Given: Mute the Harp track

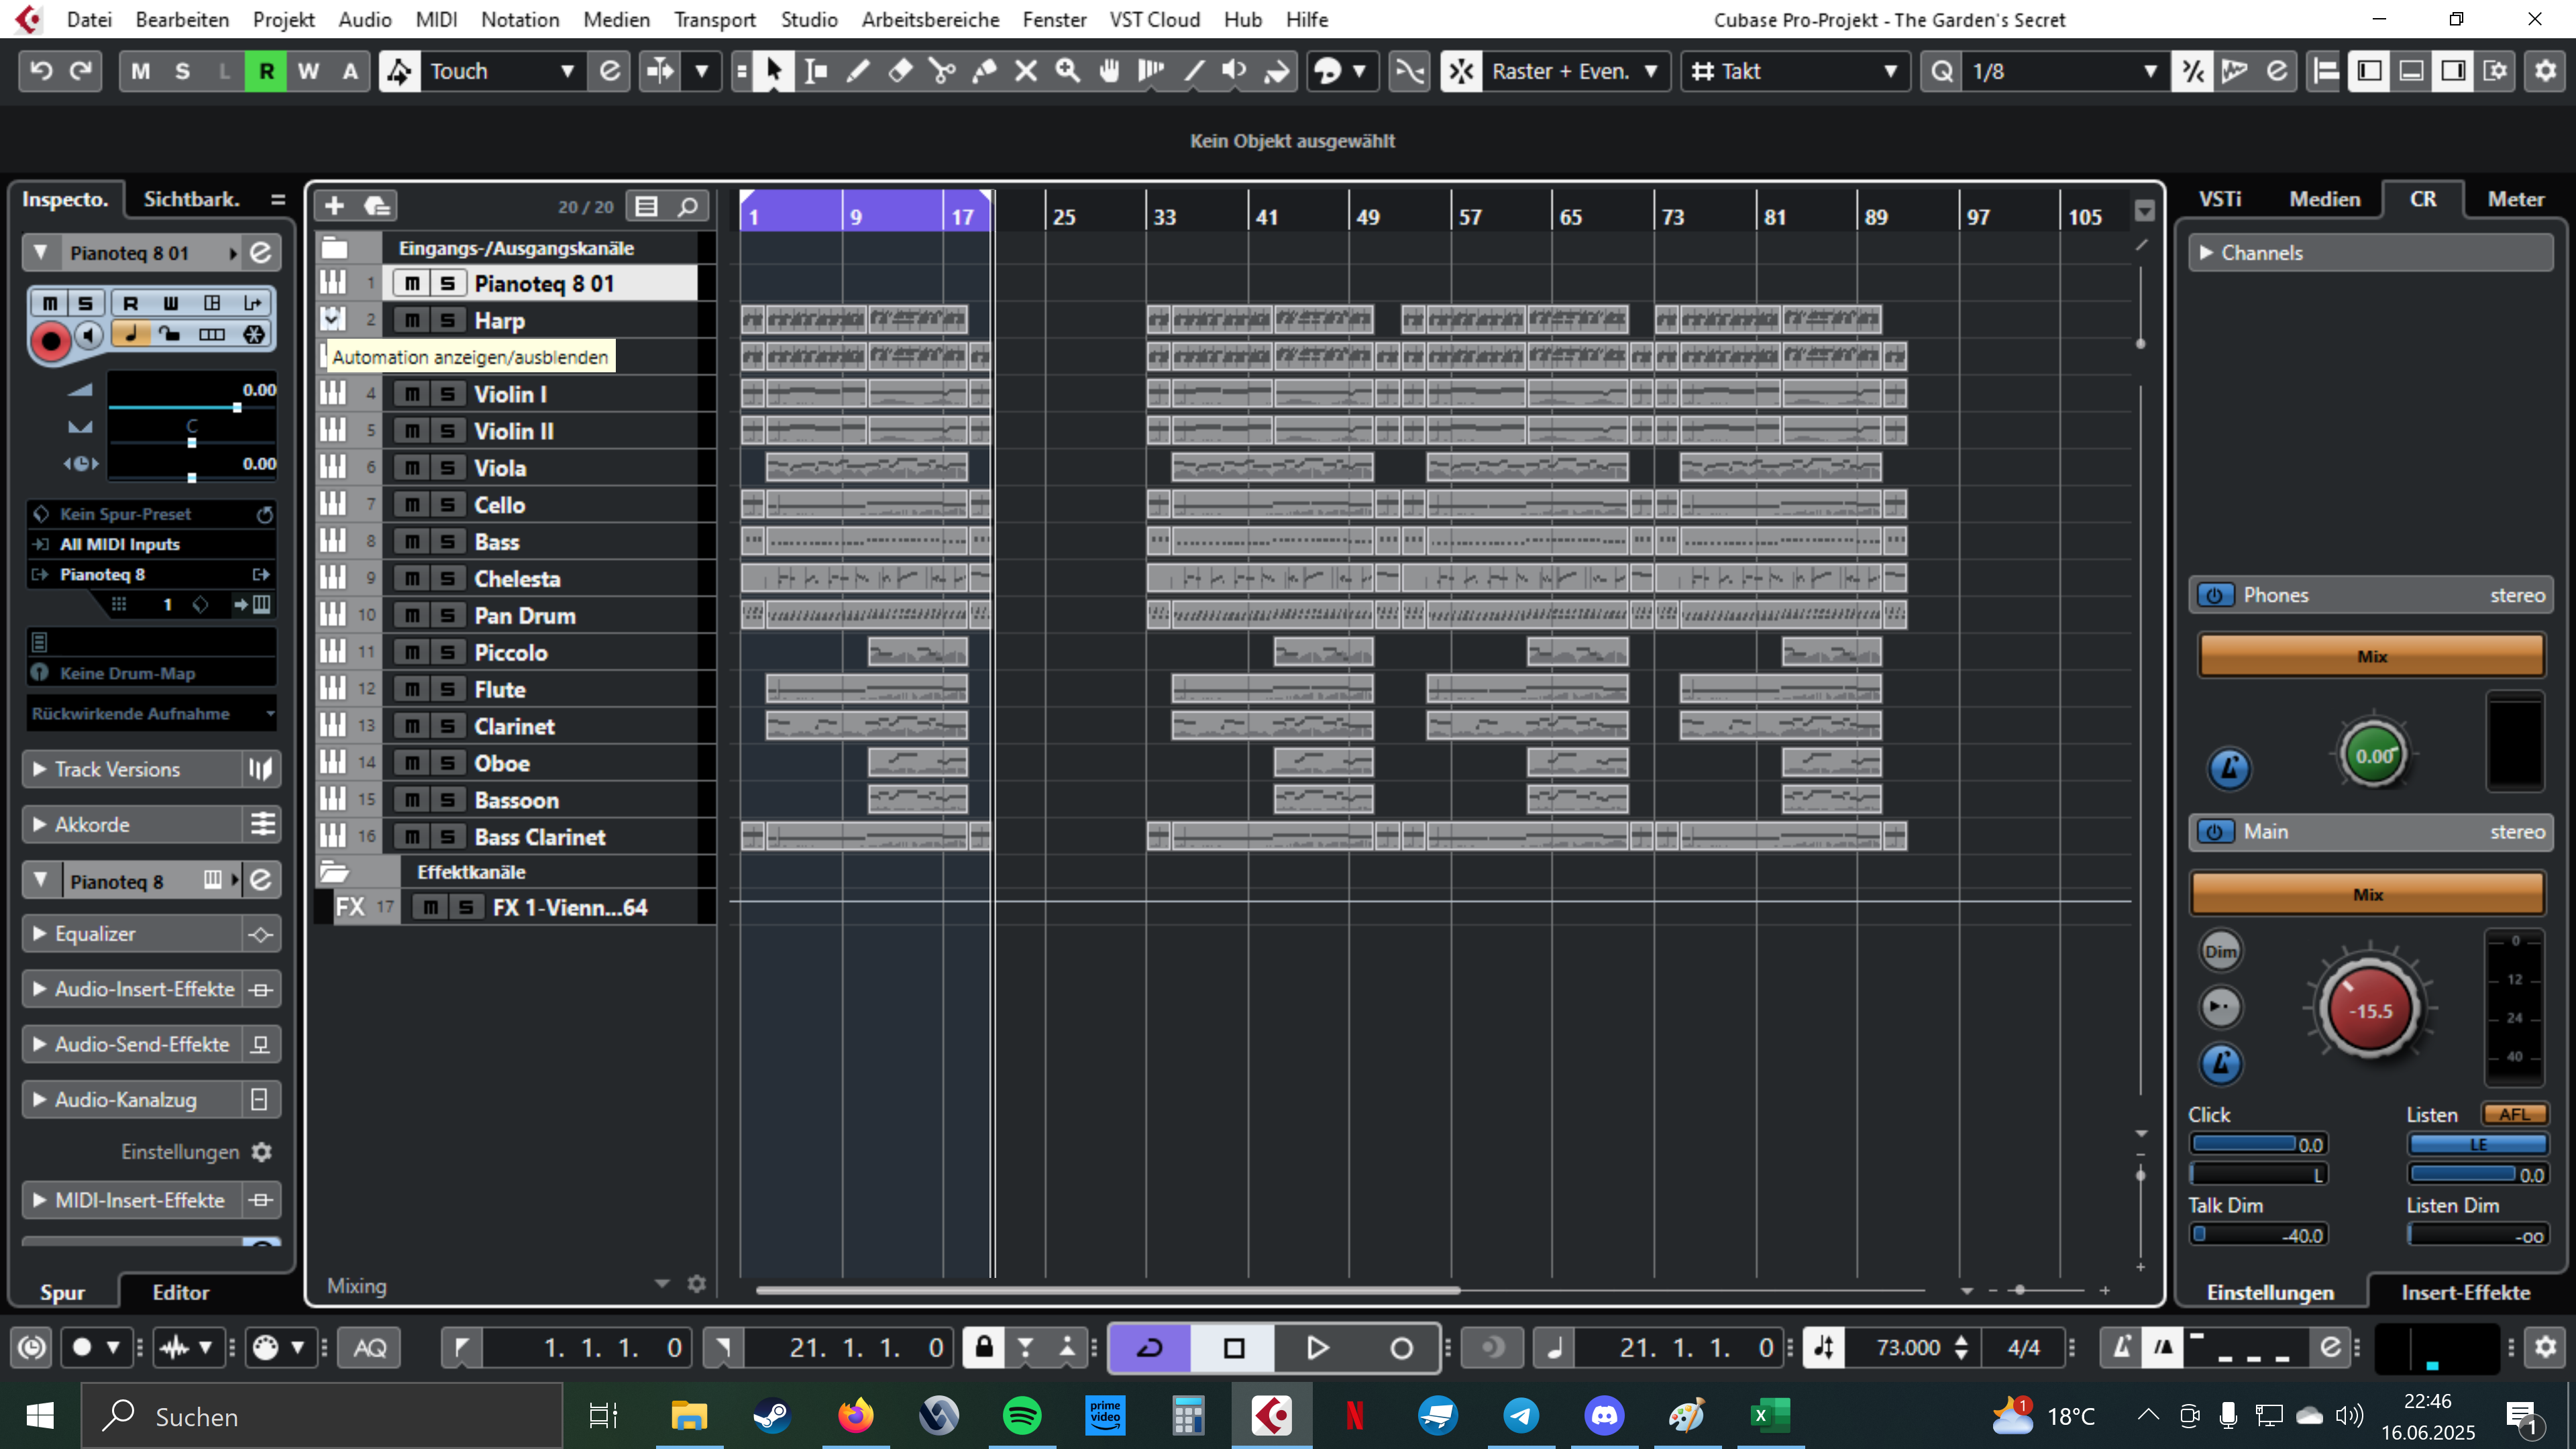Looking at the screenshot, I should coord(412,320).
